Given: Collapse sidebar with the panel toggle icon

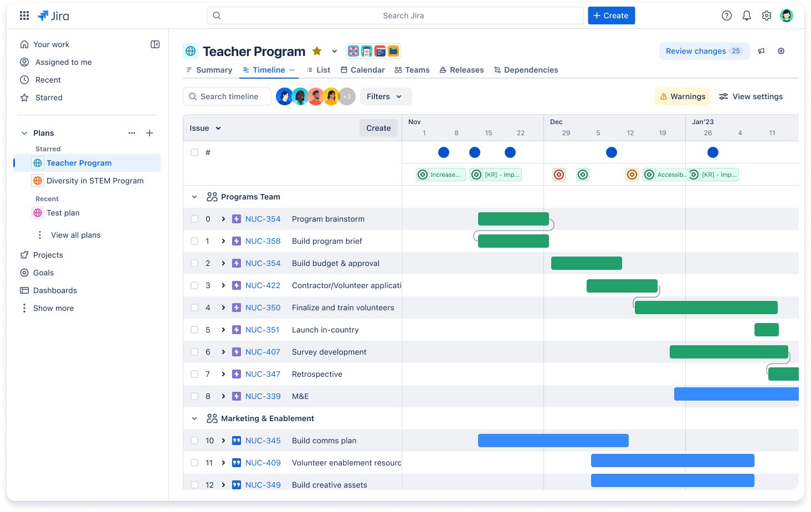Looking at the screenshot, I should click(155, 44).
